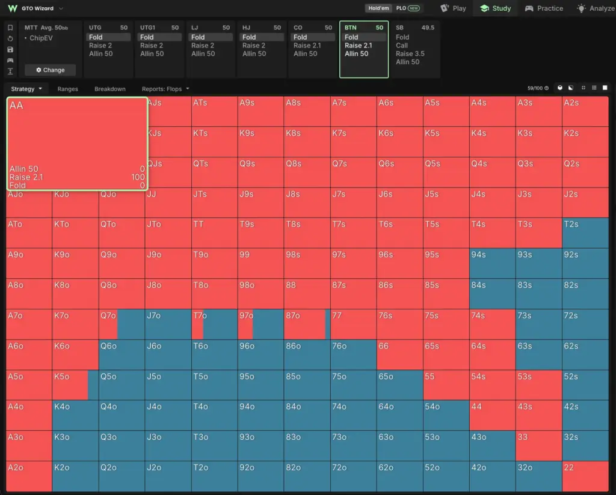The height and width of the screenshot is (495, 616).
Task: Click the reset/undo arrow icon
Action: [x=11, y=38]
